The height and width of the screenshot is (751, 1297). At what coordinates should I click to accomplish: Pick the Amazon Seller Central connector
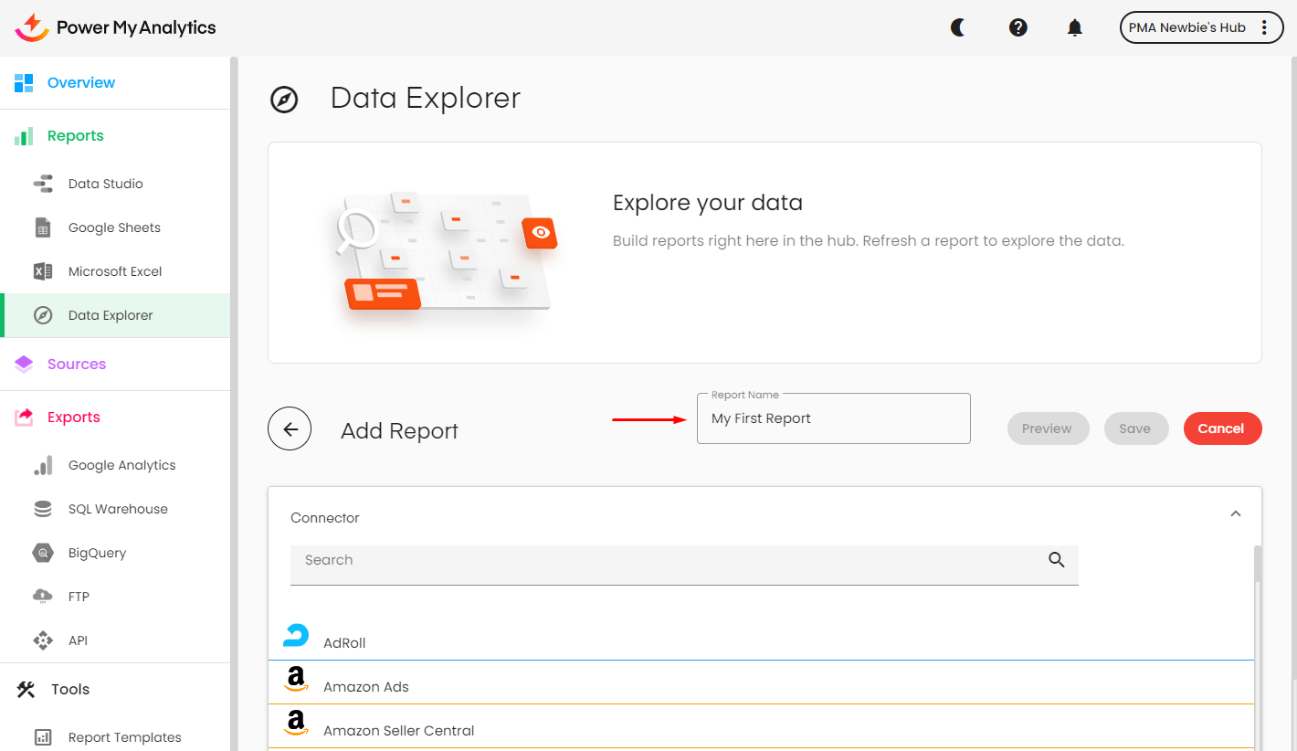(398, 730)
